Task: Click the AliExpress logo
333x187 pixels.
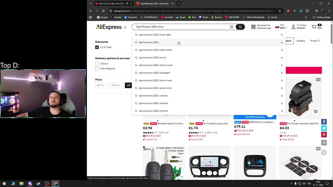Action: (109, 27)
